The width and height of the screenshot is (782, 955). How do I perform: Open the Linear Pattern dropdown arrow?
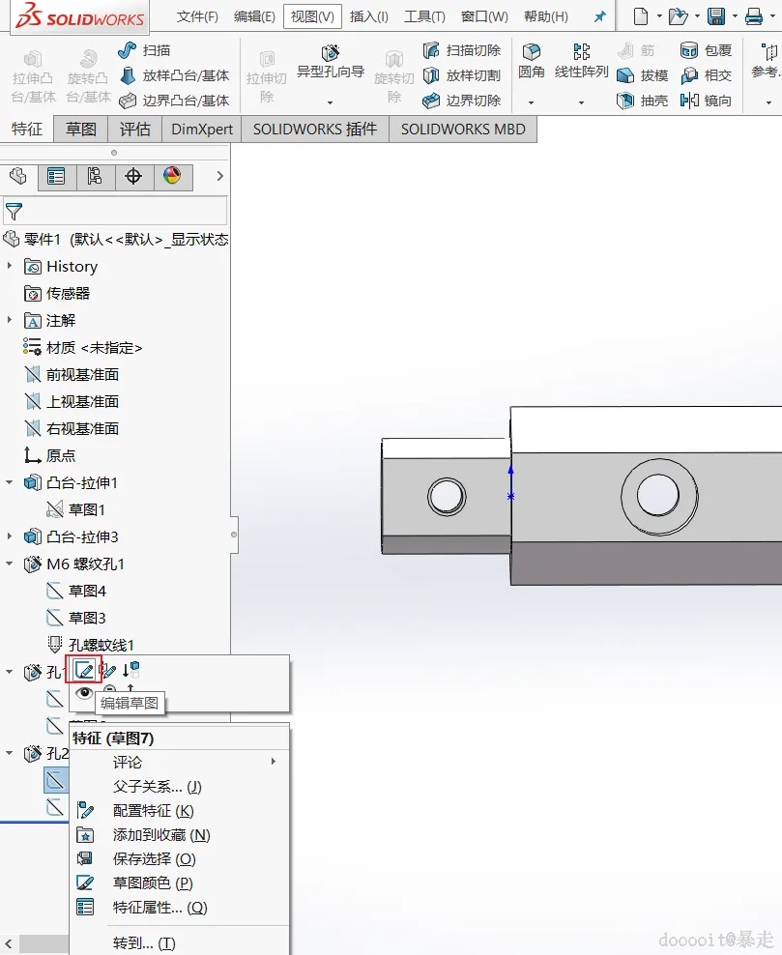[581, 102]
